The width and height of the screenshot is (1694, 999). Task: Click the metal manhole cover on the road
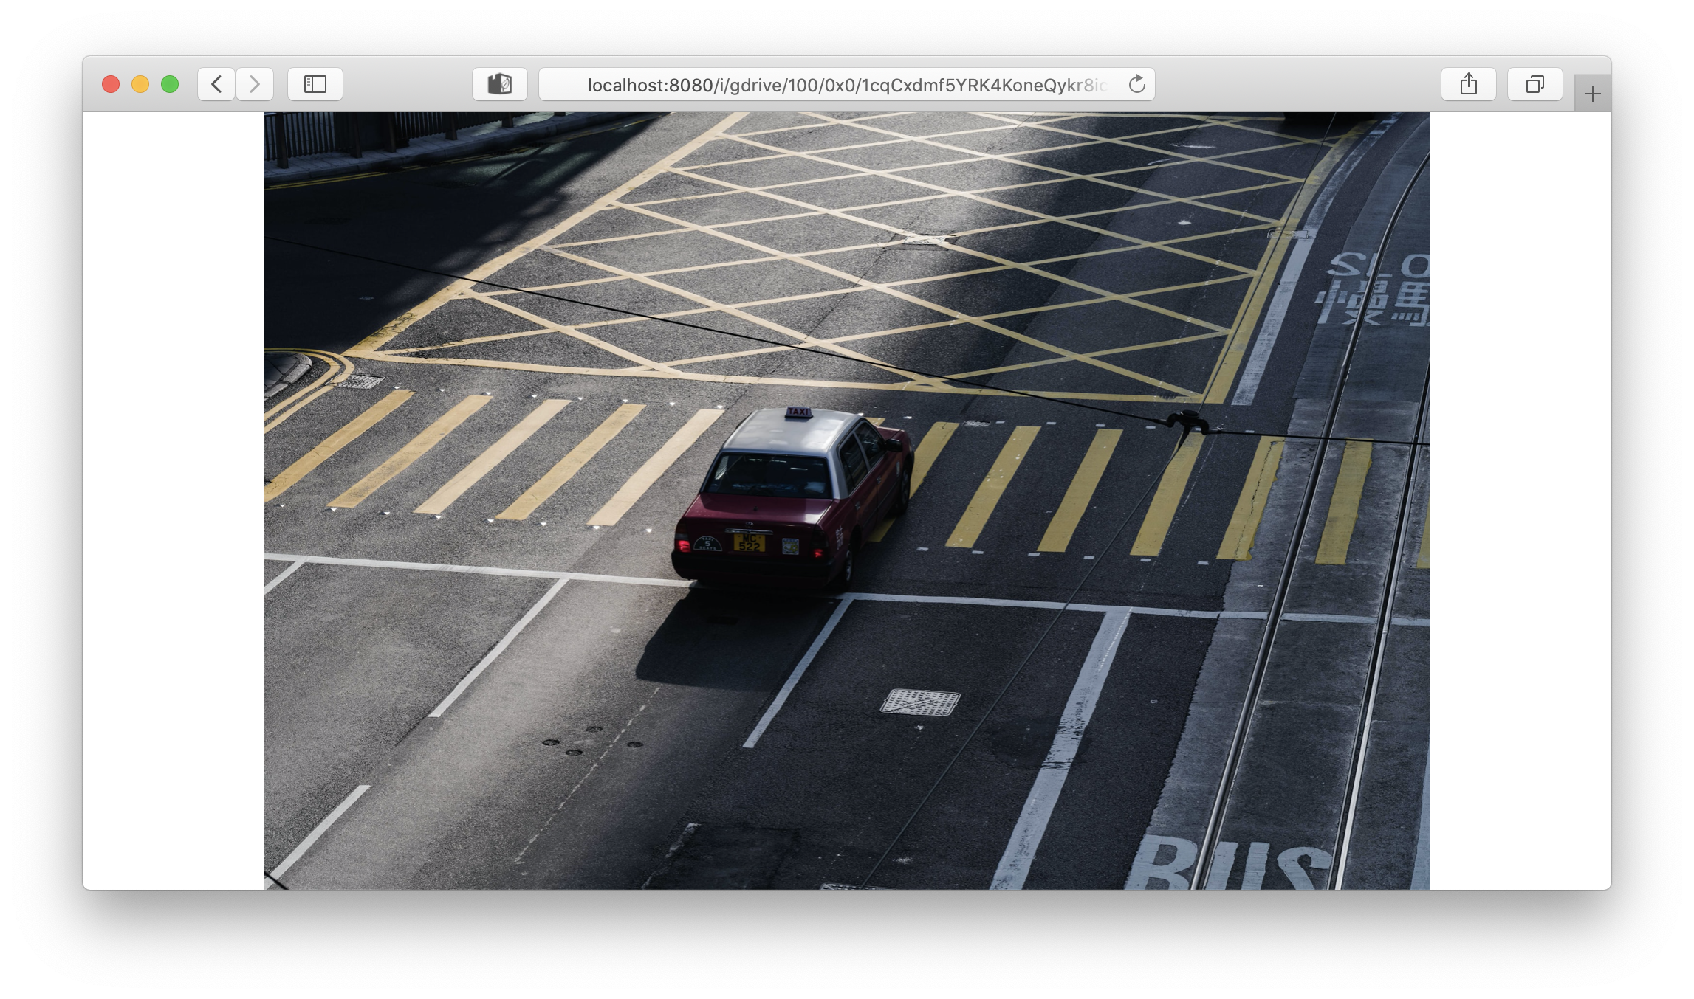(920, 702)
